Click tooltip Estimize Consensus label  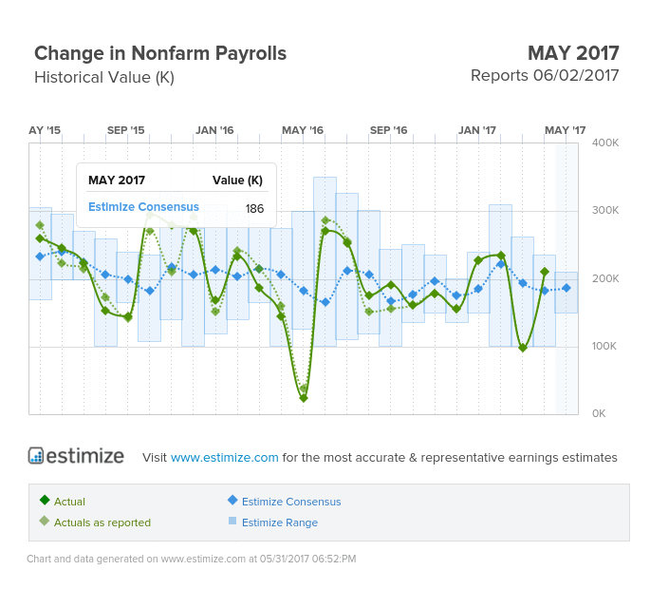143,207
